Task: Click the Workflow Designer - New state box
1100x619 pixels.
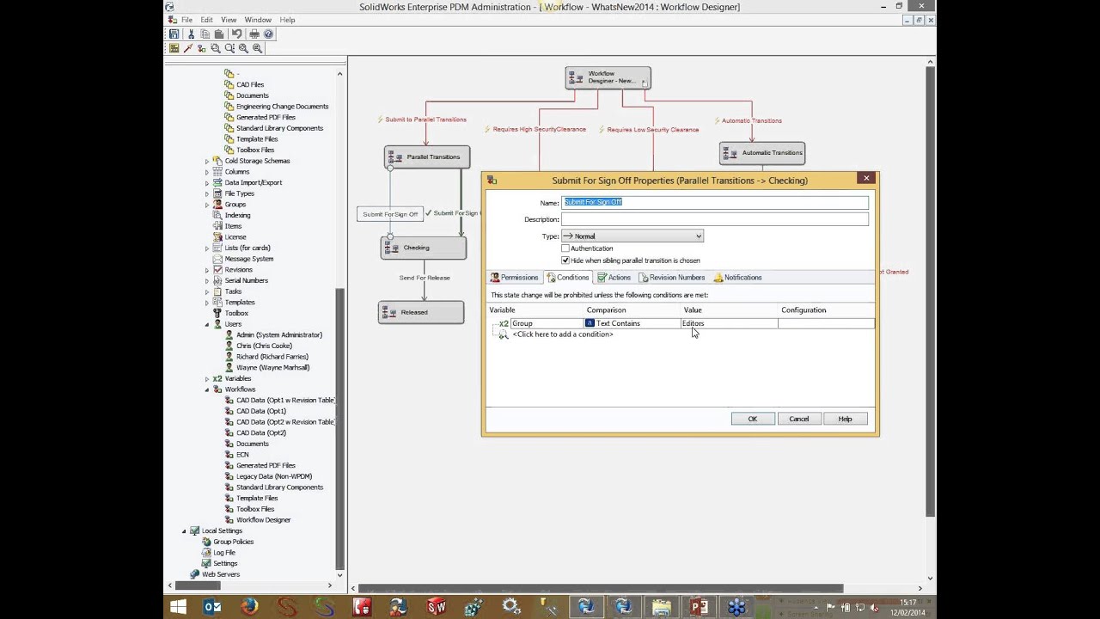Action: (608, 77)
